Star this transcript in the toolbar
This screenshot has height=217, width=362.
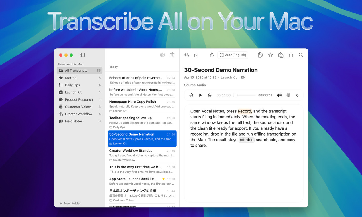[x=271, y=55]
